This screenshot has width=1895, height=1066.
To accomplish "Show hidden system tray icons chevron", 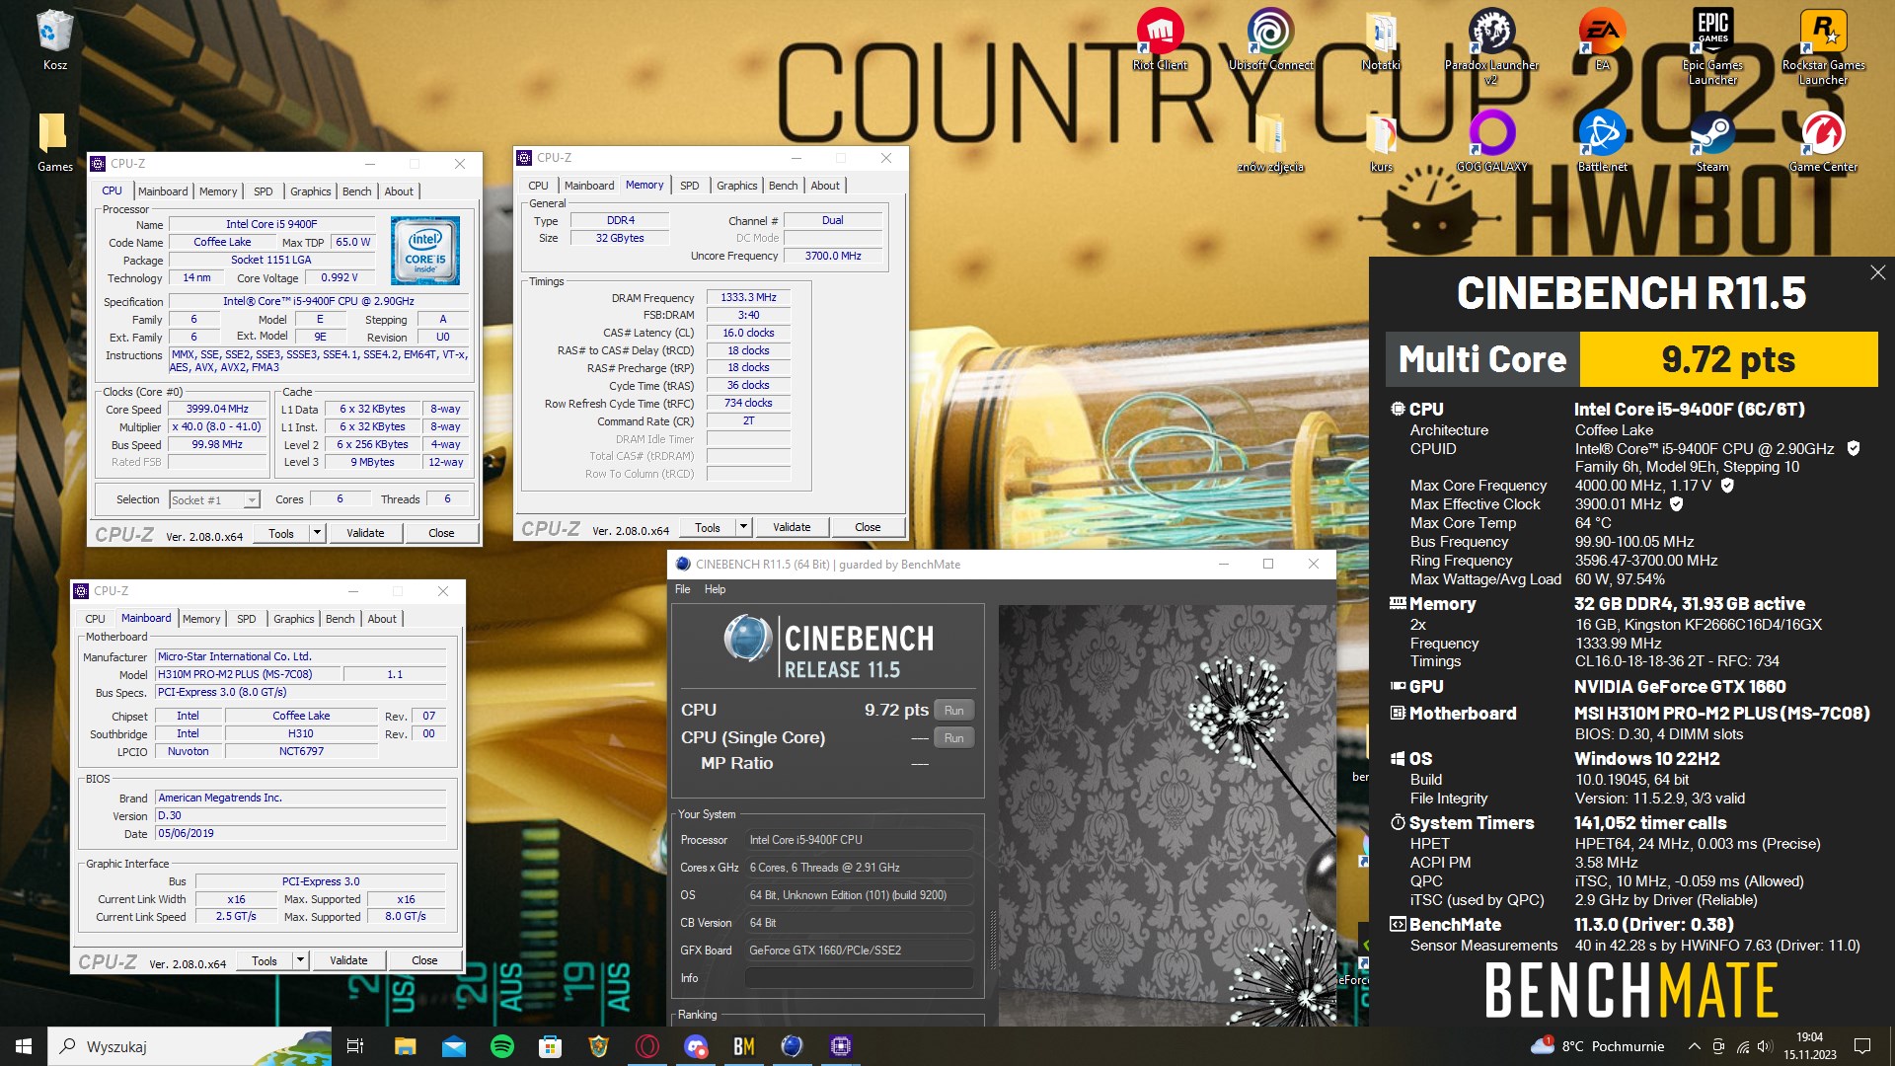I will (x=1694, y=1046).
